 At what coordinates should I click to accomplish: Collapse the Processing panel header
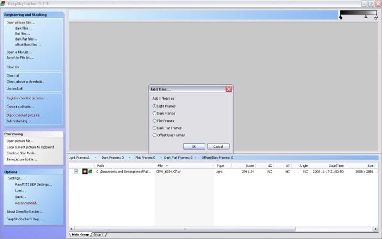point(33,134)
